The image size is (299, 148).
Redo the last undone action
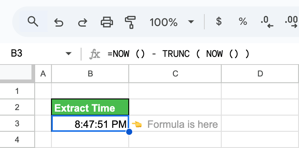(82, 22)
